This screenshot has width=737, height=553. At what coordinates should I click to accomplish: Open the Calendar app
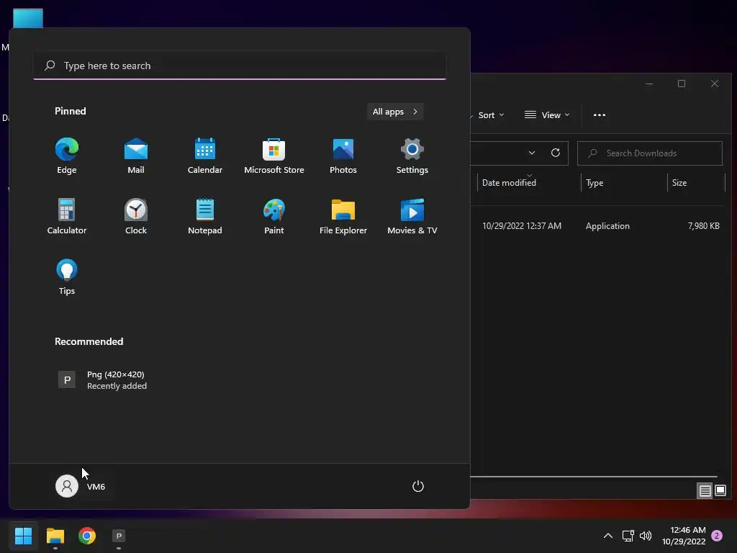coord(205,156)
